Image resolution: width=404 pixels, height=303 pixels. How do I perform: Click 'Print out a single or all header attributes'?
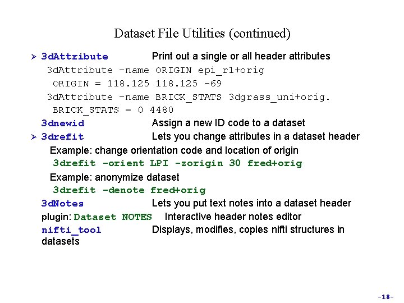coord(241,56)
